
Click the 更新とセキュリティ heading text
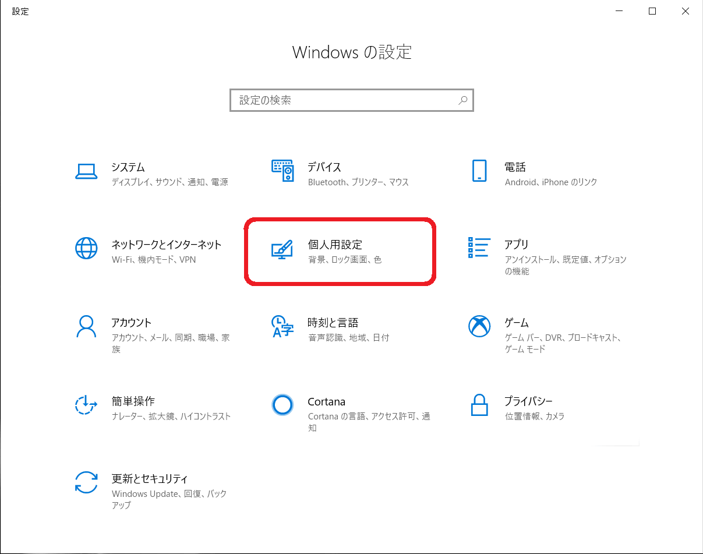(x=150, y=479)
